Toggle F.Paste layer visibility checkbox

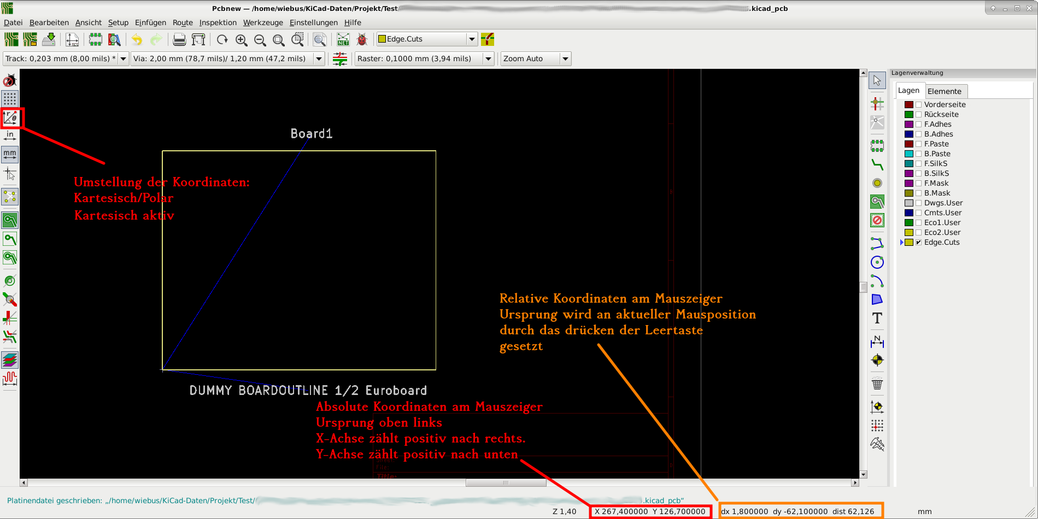[x=919, y=144]
